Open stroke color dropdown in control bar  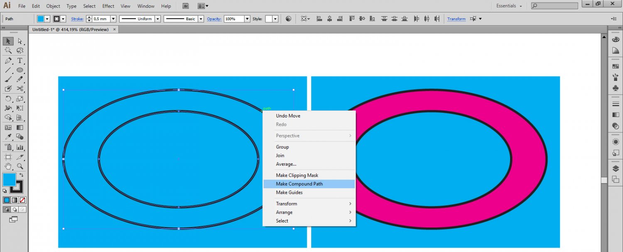pos(63,19)
